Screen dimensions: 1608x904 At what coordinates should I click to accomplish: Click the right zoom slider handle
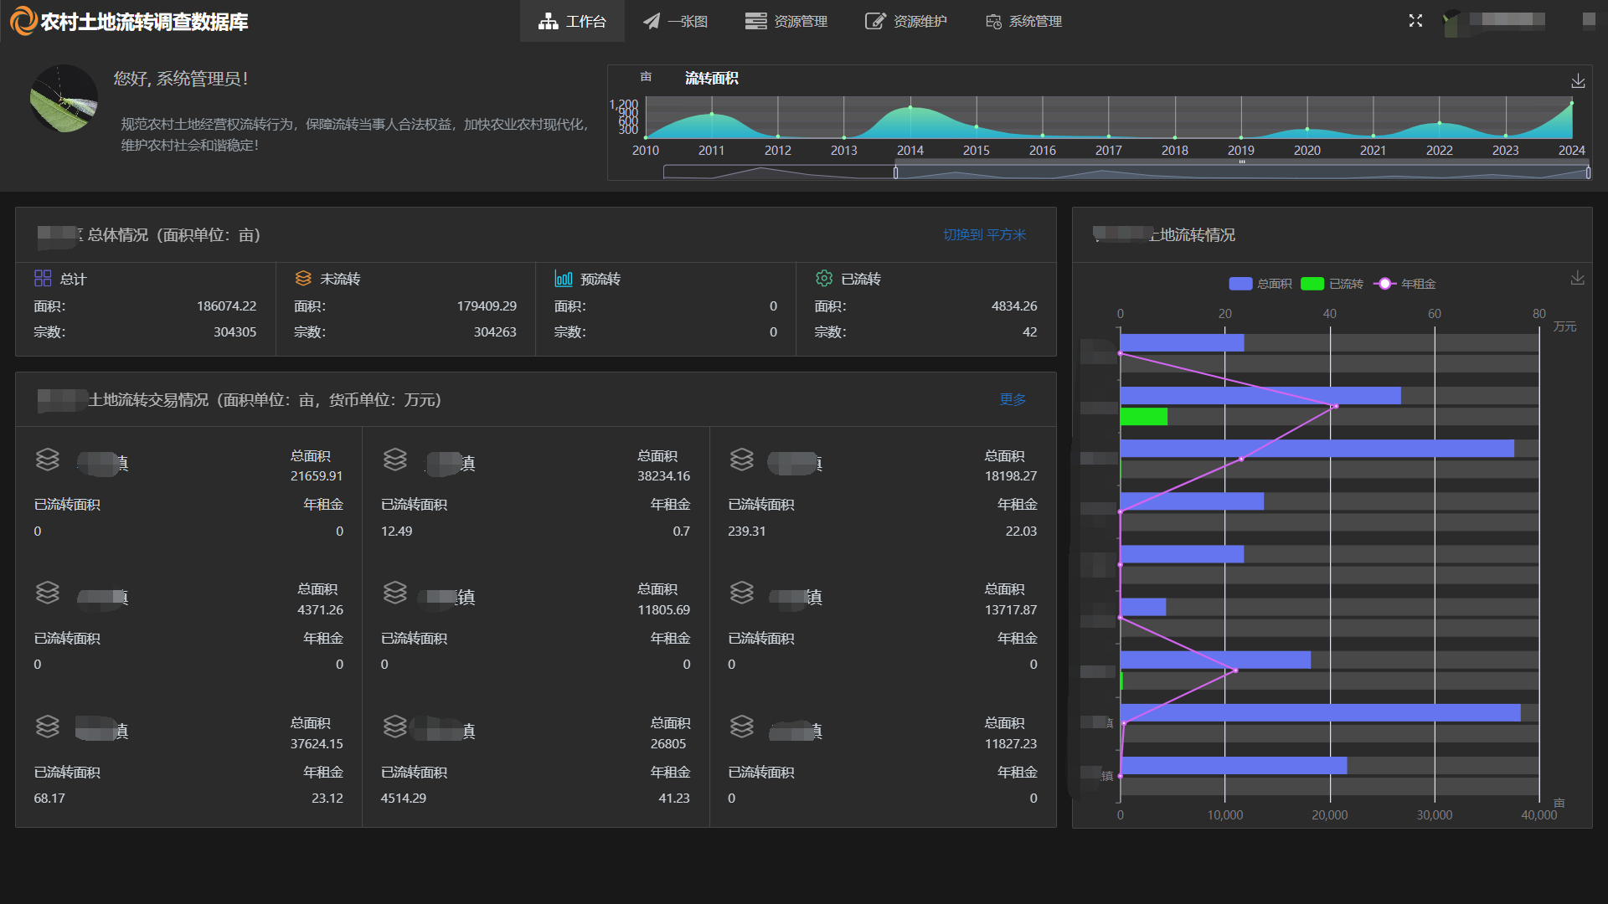[x=1588, y=172]
